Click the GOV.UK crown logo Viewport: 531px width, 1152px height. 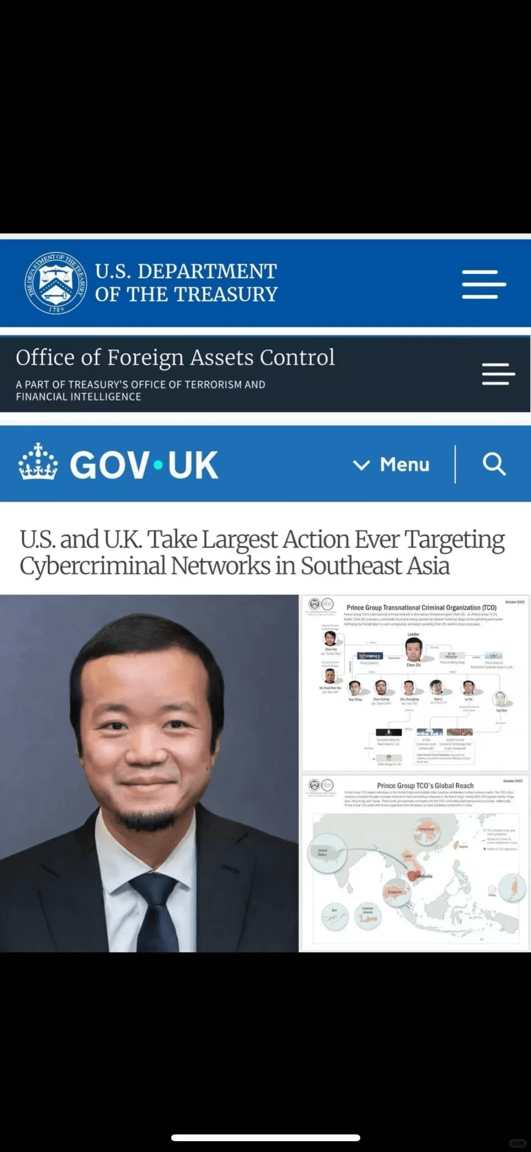tap(38, 462)
